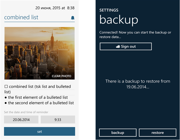Viewport: 180px width, 140px height.
Task: Clear the attached photo
Action: click(61, 76)
